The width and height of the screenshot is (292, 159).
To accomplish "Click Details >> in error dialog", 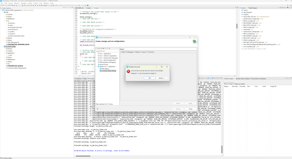I will [x=162, y=78].
